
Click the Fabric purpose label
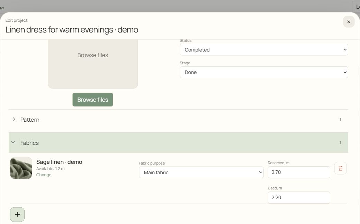(152, 163)
